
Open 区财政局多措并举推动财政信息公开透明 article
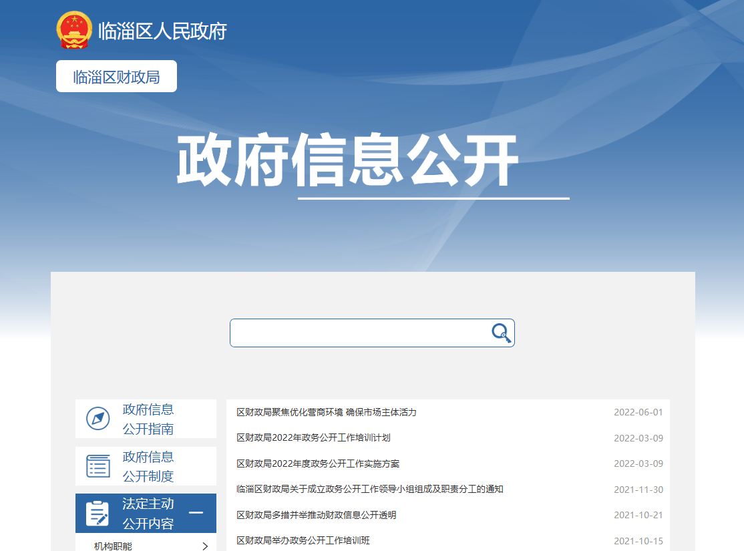316,515
